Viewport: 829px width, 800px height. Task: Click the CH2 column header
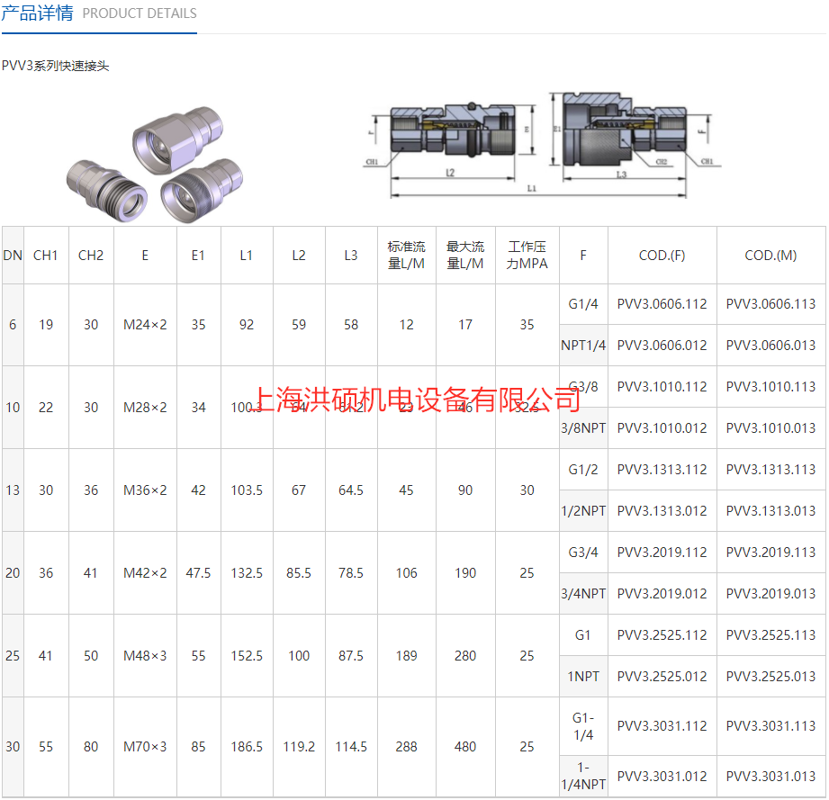pos(91,256)
